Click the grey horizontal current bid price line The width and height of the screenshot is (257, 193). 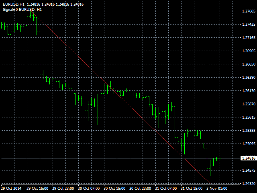[x=120, y=158]
